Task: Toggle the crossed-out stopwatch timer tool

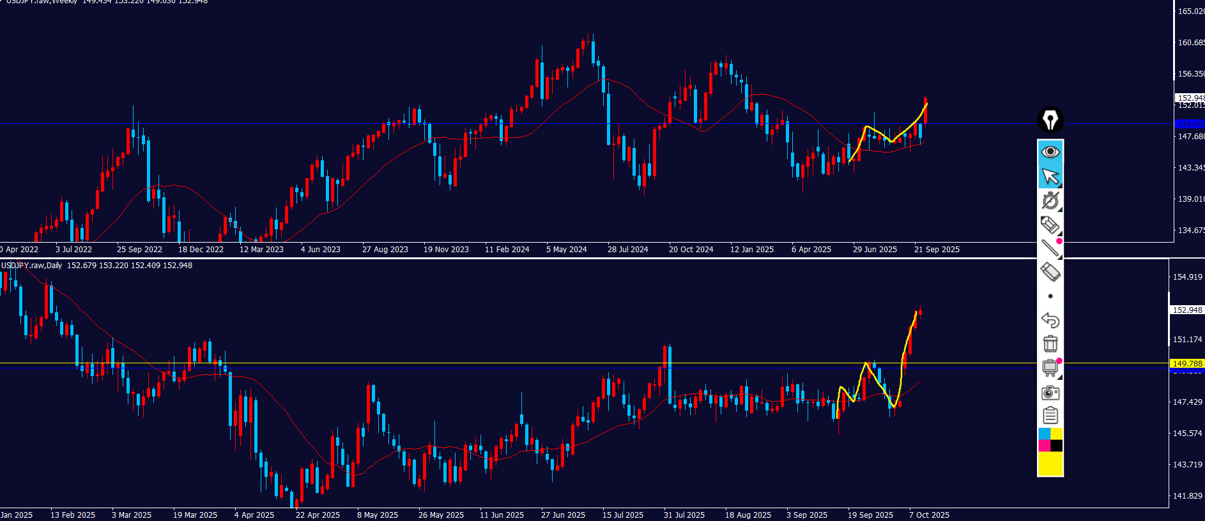Action: pyautogui.click(x=1050, y=200)
